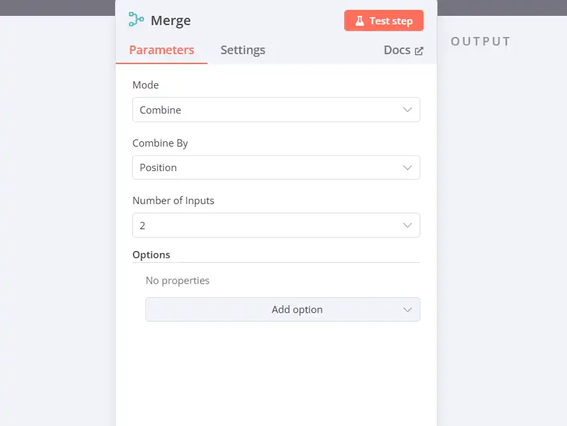The width and height of the screenshot is (567, 426).
Task: Click the Merge node icon
Action: [x=136, y=20]
